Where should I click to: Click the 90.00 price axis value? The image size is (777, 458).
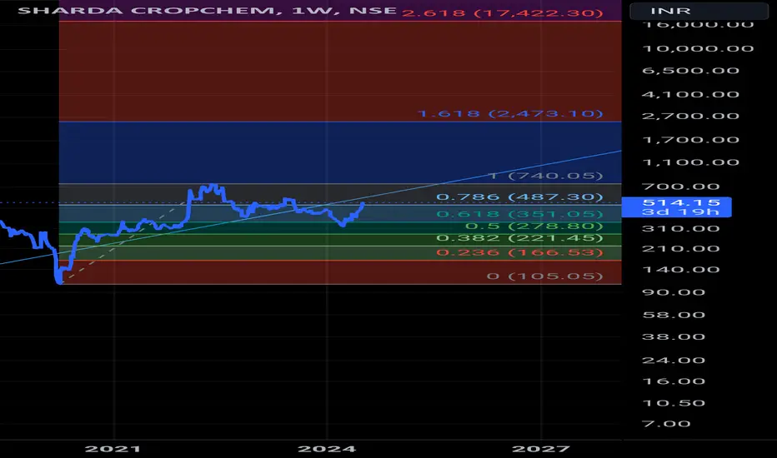[674, 292]
